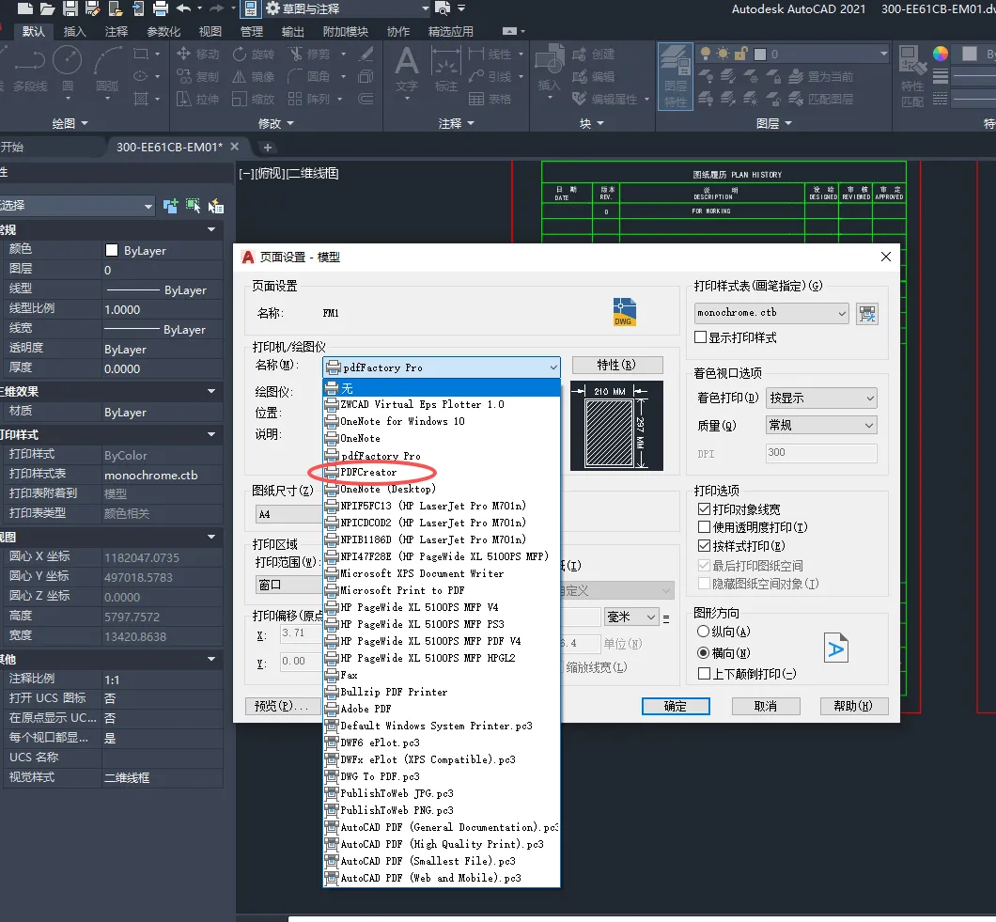
Task: Click the 取消 button
Action: point(766,706)
